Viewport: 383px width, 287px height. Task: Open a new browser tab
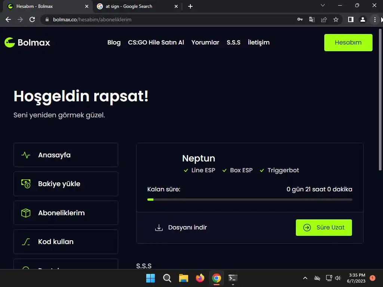[x=190, y=6]
